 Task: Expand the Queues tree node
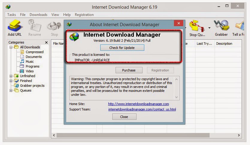[x=11, y=90]
